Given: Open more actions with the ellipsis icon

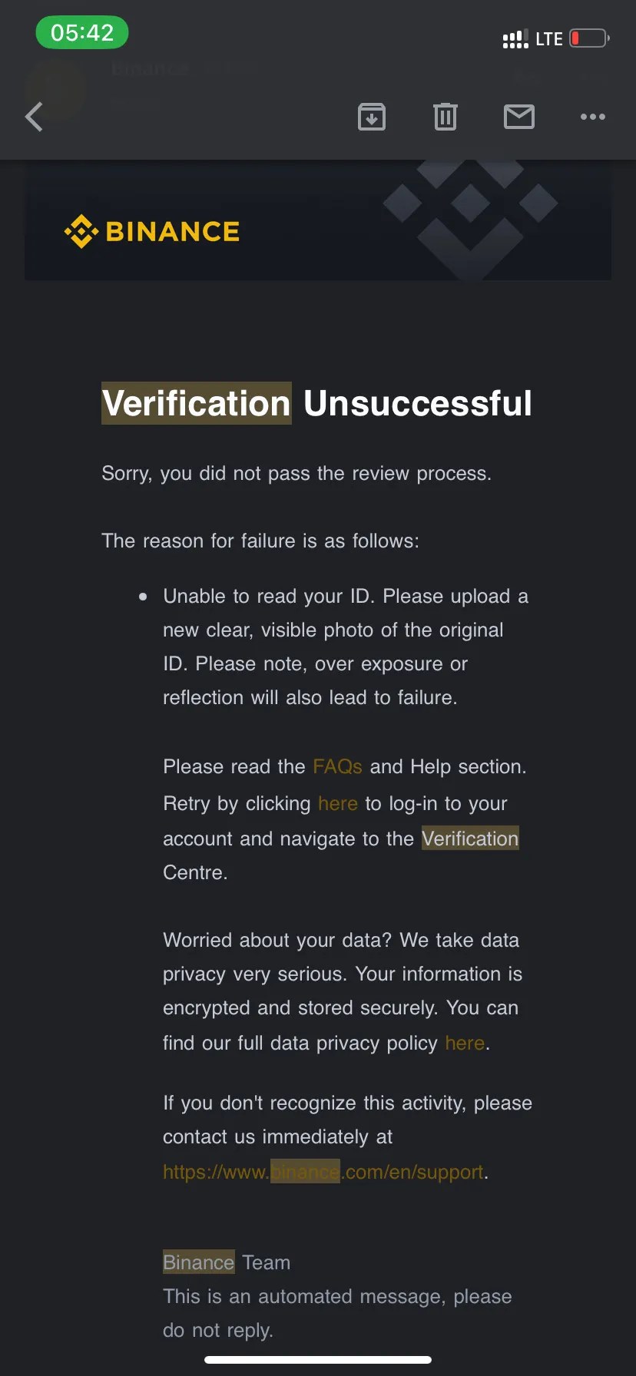Looking at the screenshot, I should tap(592, 117).
